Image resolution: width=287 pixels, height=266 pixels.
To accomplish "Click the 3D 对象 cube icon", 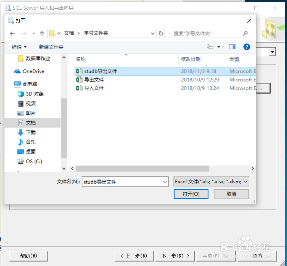I will (x=21, y=94).
